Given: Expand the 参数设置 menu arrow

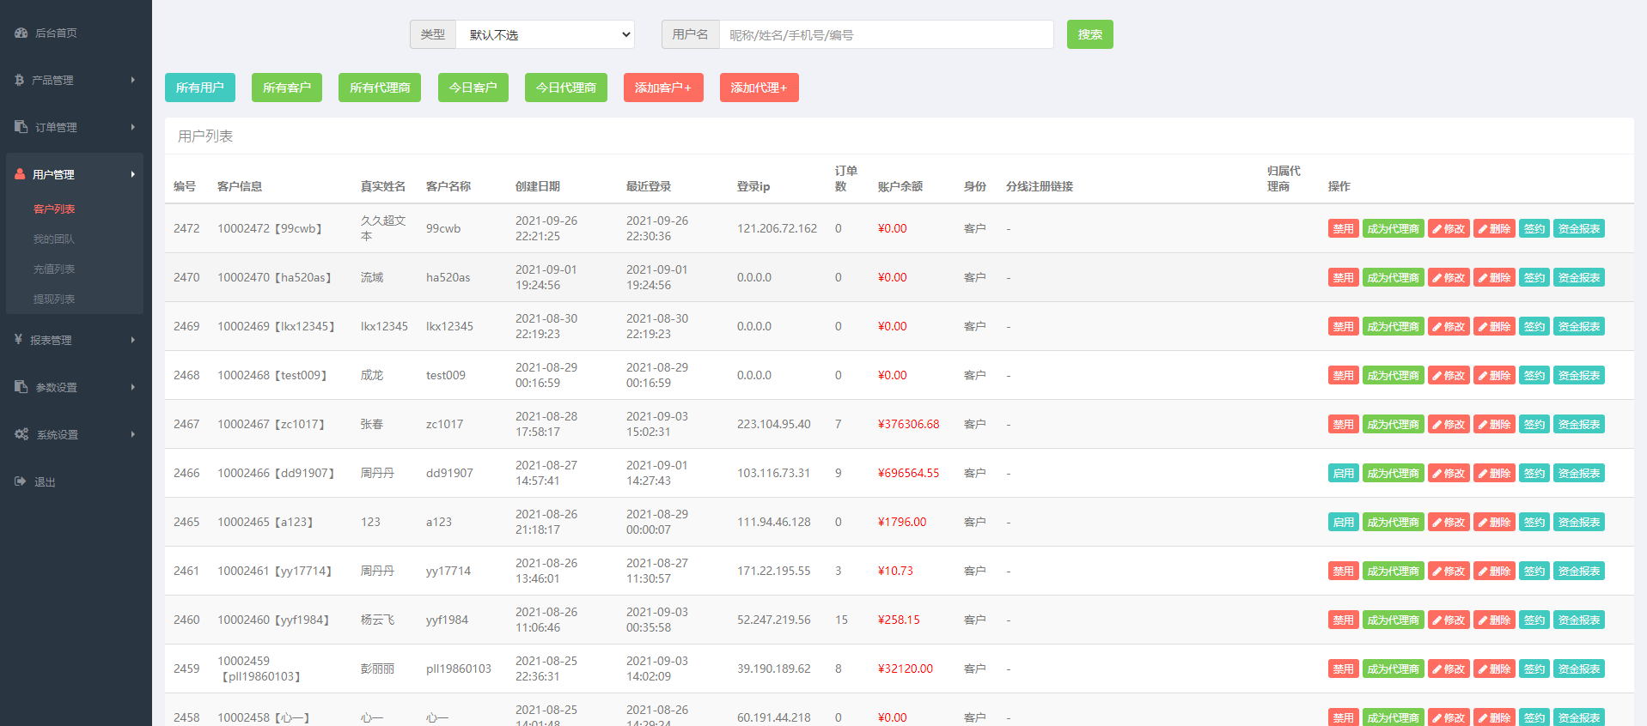Looking at the screenshot, I should (132, 387).
